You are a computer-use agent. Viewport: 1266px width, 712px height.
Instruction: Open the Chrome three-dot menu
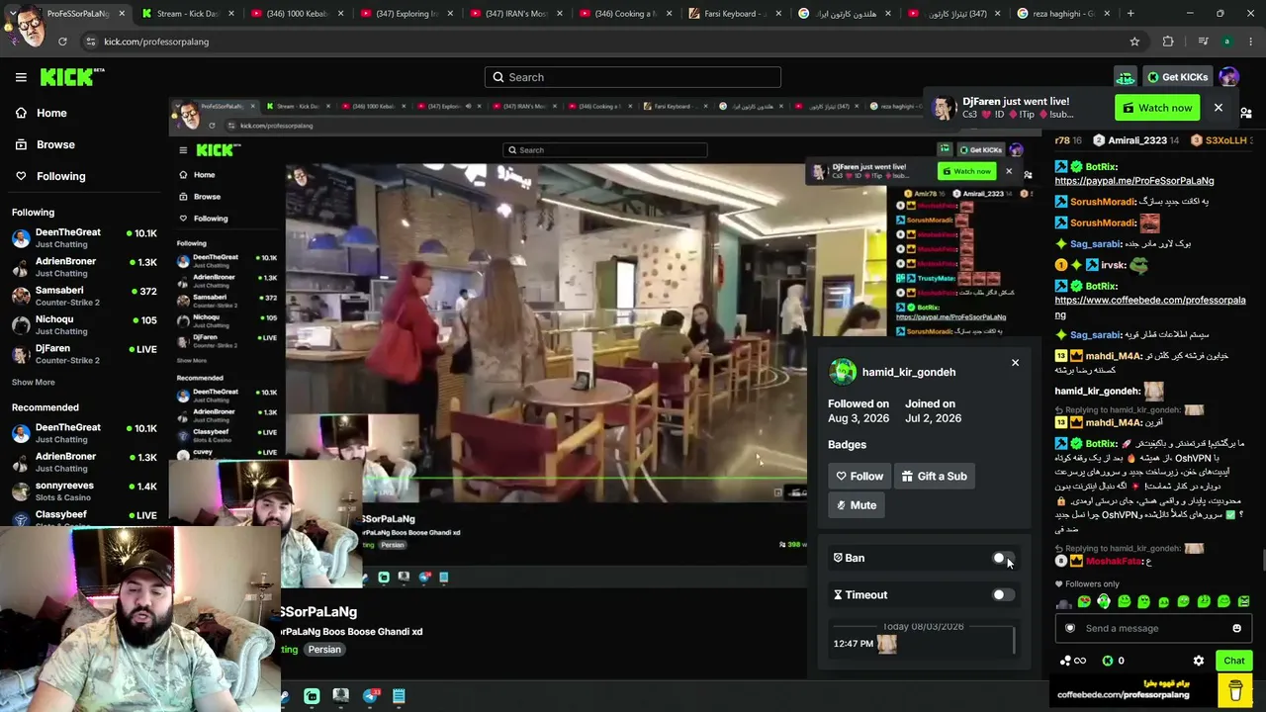click(x=1251, y=42)
